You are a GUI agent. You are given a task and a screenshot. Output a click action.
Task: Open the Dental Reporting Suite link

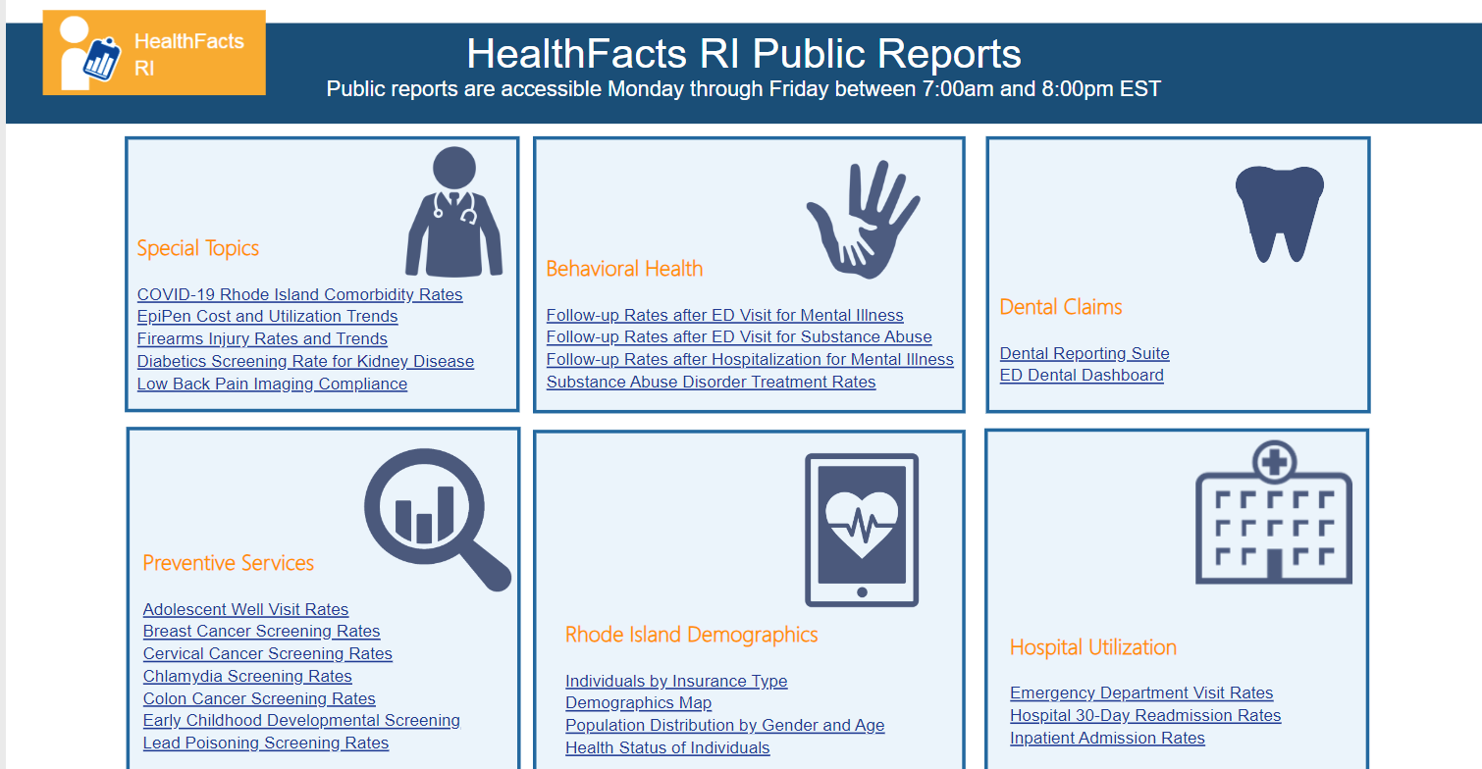coord(1085,353)
